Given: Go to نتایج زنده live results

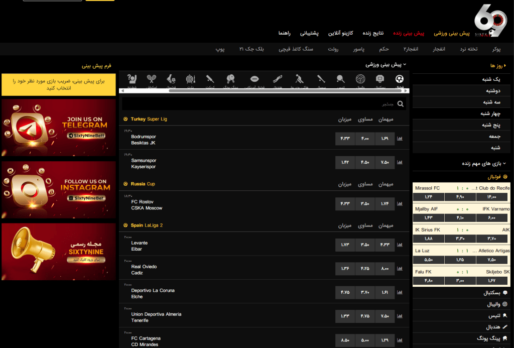Looking at the screenshot, I should 373,33.
